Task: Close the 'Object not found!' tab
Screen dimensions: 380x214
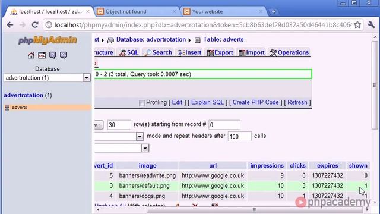Action: point(174,12)
